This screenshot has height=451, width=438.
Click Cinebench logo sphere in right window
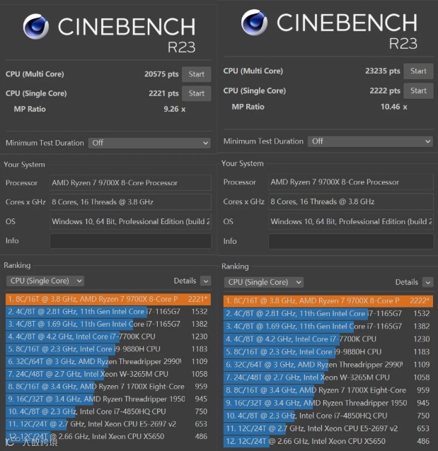(x=254, y=23)
